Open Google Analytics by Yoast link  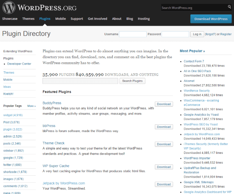tap(201, 115)
